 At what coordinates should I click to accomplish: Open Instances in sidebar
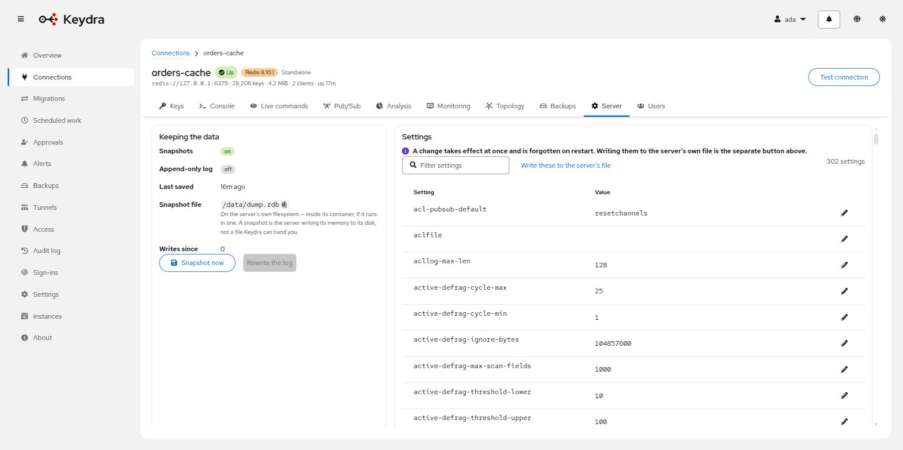(71, 316)
